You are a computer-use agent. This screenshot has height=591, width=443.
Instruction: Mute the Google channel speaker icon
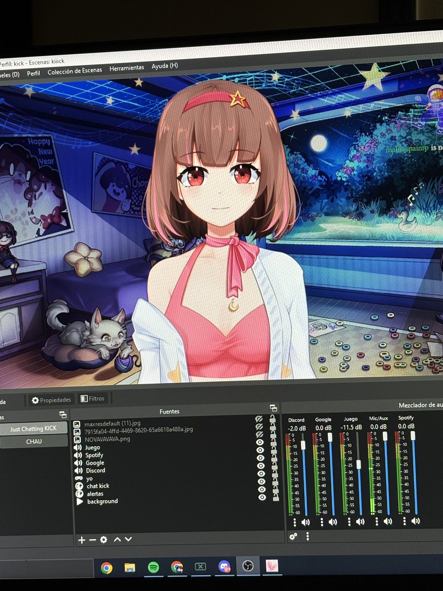tap(333, 522)
